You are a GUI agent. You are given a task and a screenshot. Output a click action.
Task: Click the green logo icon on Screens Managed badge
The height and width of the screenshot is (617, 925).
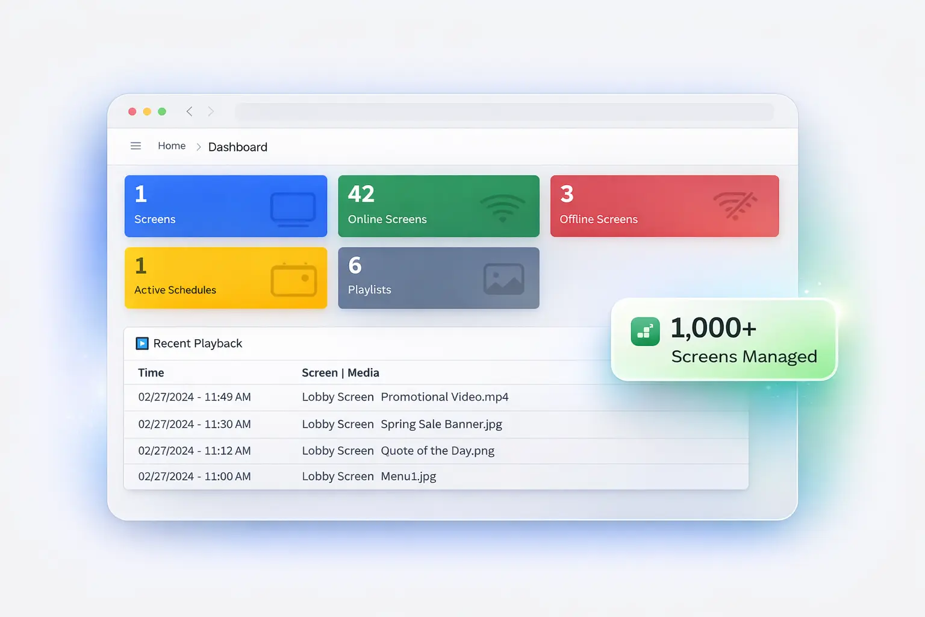click(645, 331)
